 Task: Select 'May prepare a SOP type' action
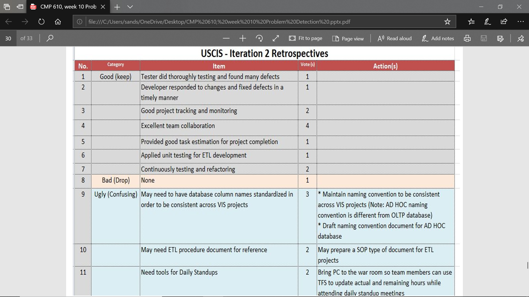click(376, 255)
